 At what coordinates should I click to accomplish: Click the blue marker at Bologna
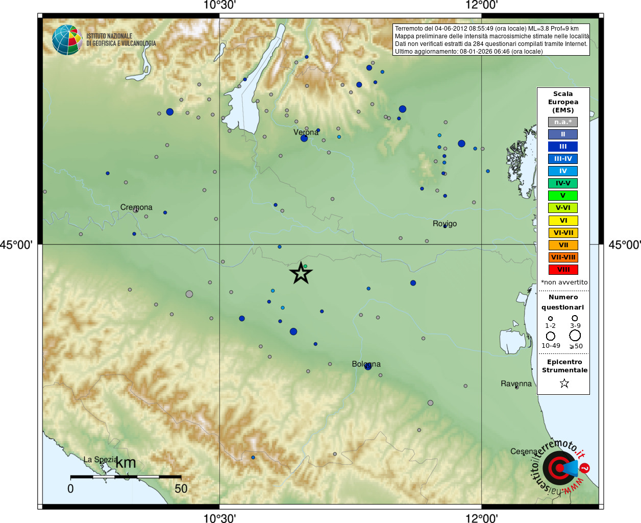click(x=368, y=367)
